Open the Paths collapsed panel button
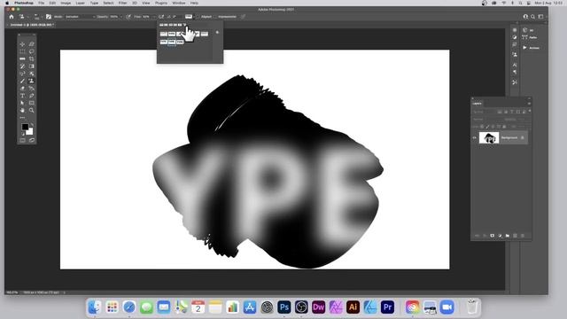The width and height of the screenshot is (567, 319). [x=530, y=37]
